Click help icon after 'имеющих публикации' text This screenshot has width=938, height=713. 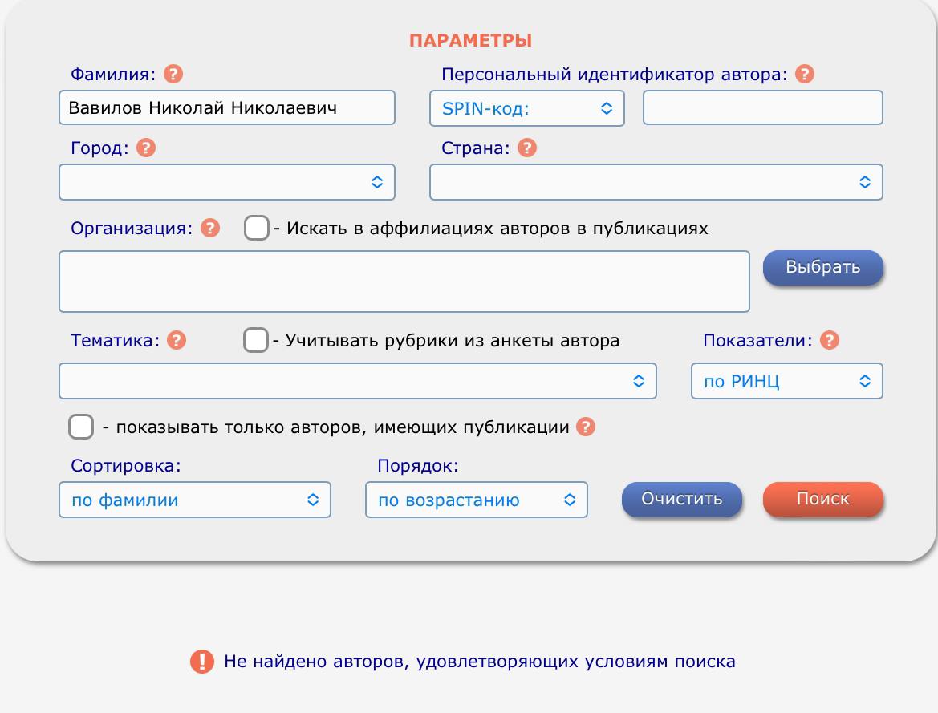pos(587,427)
